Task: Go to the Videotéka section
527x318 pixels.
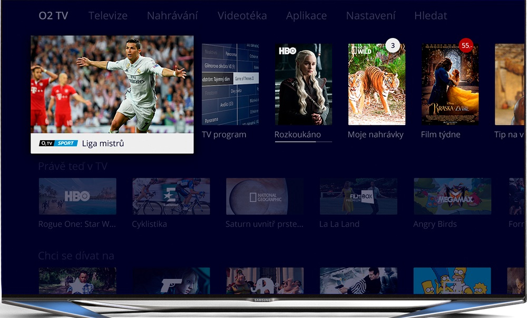Action: point(242,16)
